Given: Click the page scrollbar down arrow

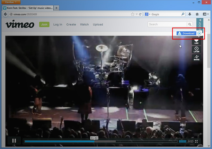Looking at the screenshot, I should pos(209,146).
